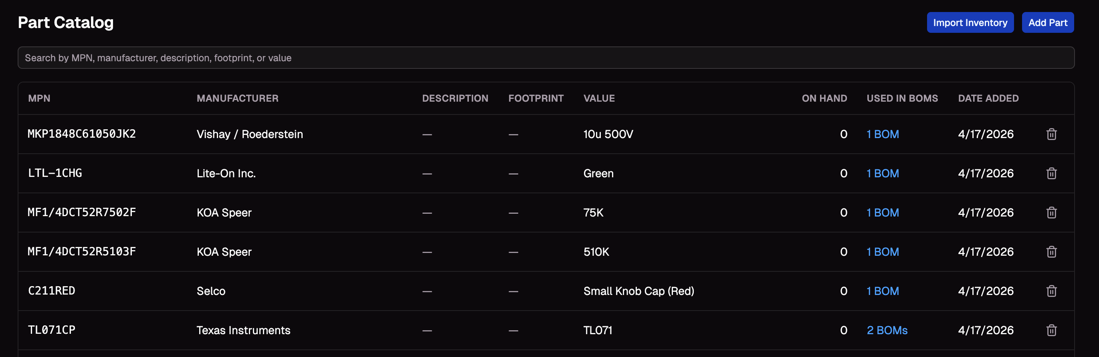Click the Manufacturer column header
The width and height of the screenshot is (1099, 357).
coord(238,98)
